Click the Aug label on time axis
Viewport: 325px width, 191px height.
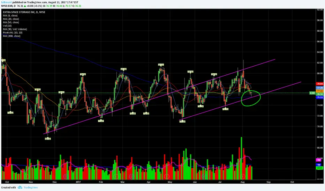click(x=242, y=182)
